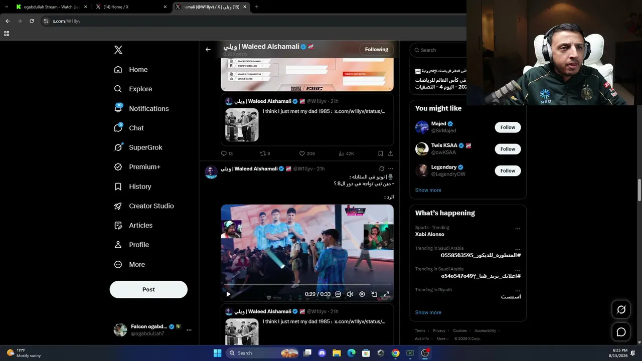
Task: Click the Accessibility footer link
Action: coord(486,331)
